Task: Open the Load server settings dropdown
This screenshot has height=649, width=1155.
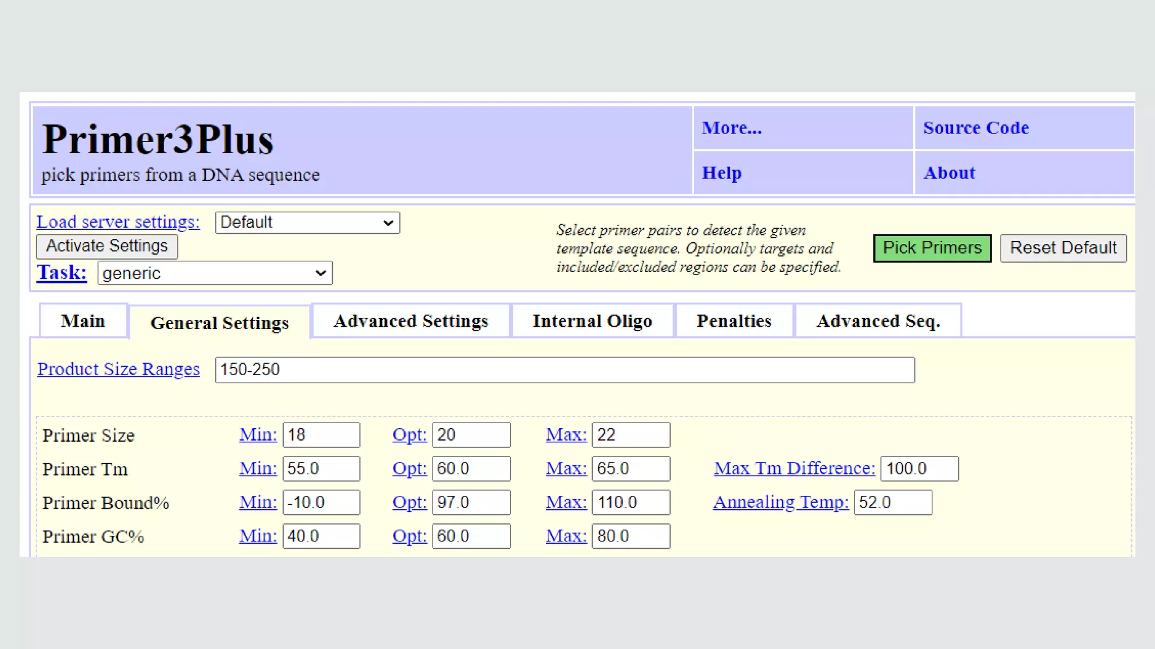Action: [307, 223]
